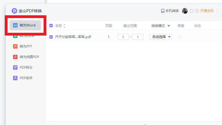Click the PDF拆分 split icon
The image size is (222, 125).
click(x=15, y=67)
